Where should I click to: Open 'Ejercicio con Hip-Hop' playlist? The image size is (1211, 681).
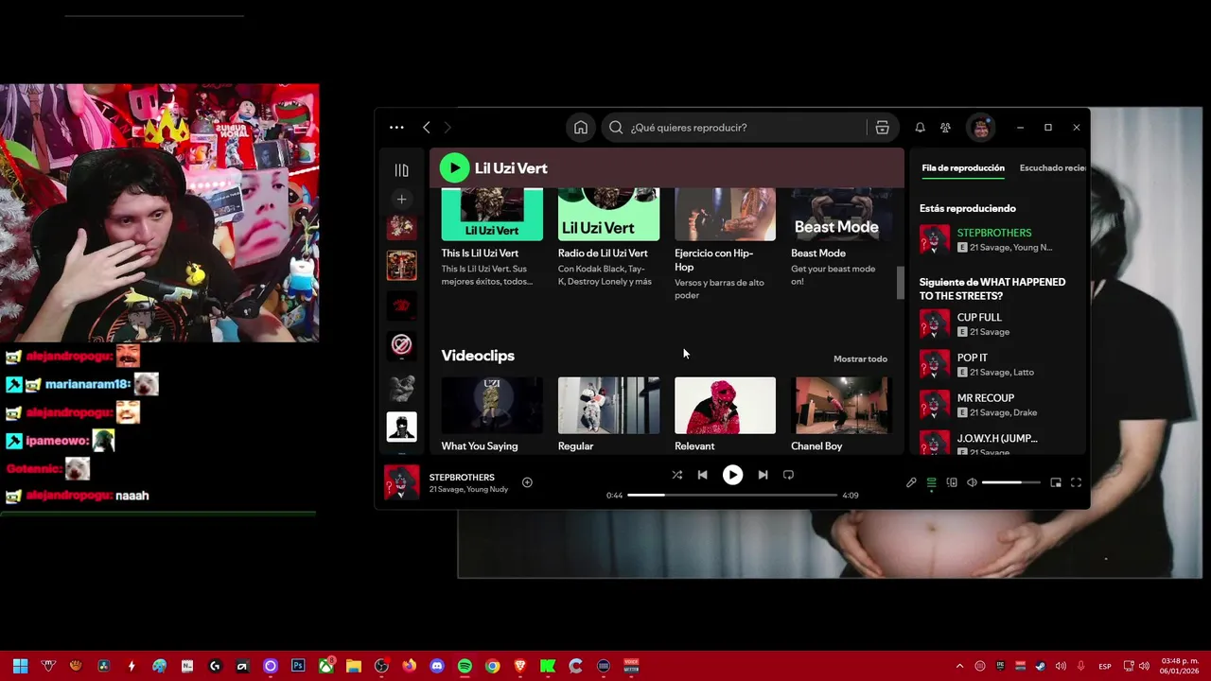(x=725, y=244)
